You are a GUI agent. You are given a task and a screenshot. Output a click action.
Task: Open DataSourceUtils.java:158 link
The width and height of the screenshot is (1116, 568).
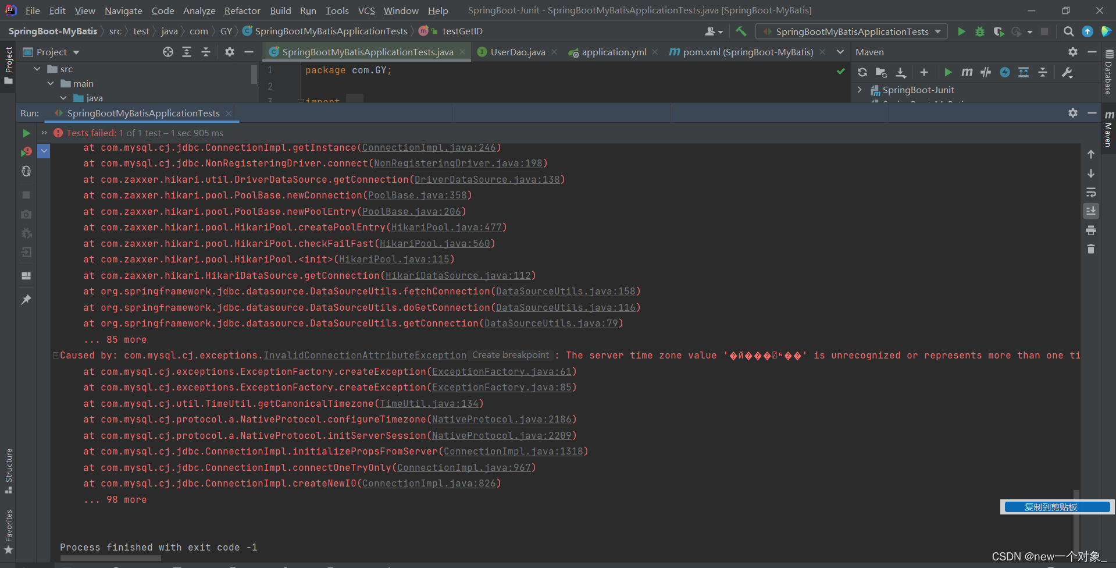point(565,292)
